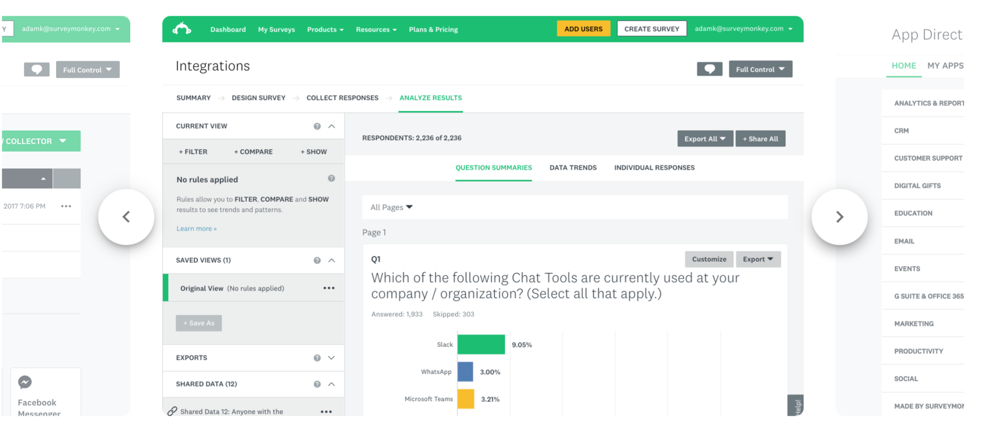Click the Create Survey button

click(x=652, y=29)
